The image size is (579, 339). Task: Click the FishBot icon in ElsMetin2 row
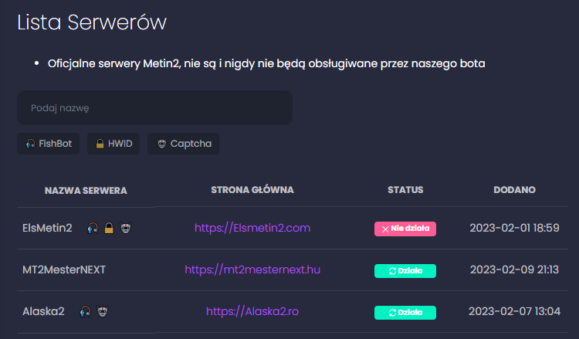coord(93,228)
